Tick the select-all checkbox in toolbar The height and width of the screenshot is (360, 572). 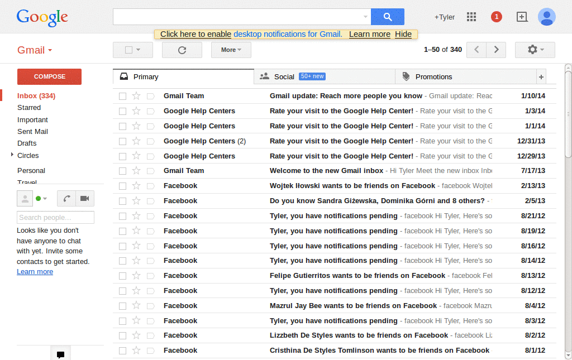(129, 50)
